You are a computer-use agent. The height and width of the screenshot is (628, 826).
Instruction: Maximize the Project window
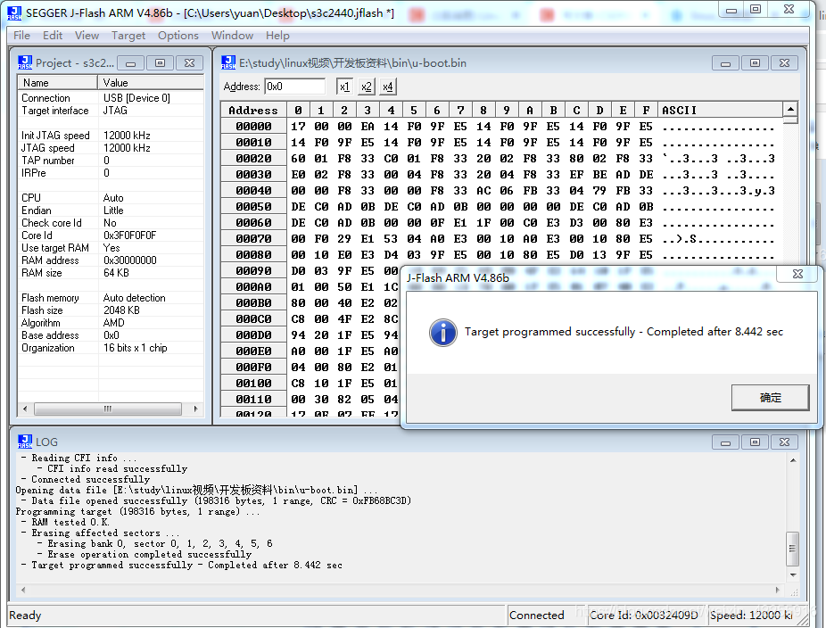click(161, 63)
